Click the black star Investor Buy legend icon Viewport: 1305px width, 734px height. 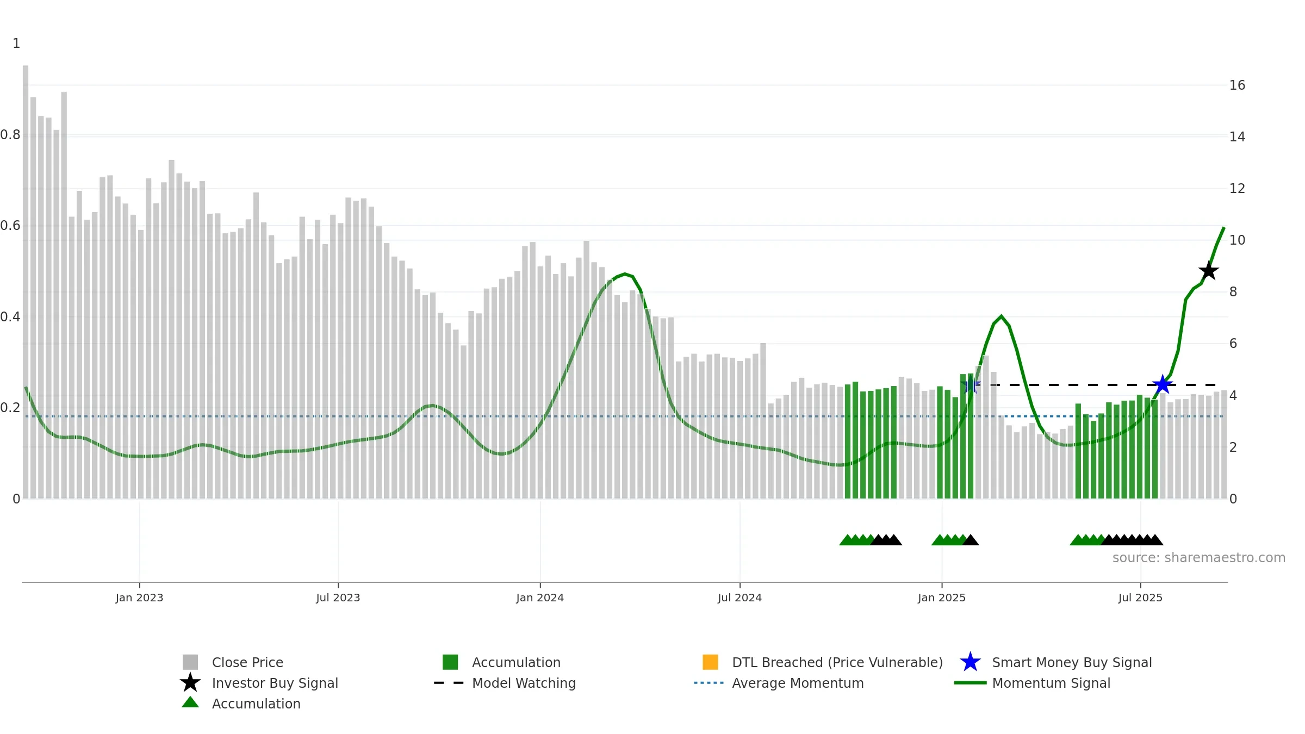coord(190,683)
